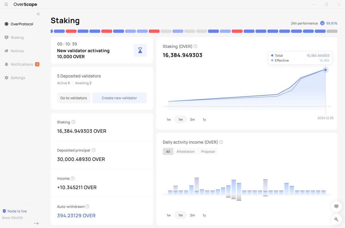Click the orange notification badge 3
Viewport: 345px width, 228px height.
tap(37, 64)
